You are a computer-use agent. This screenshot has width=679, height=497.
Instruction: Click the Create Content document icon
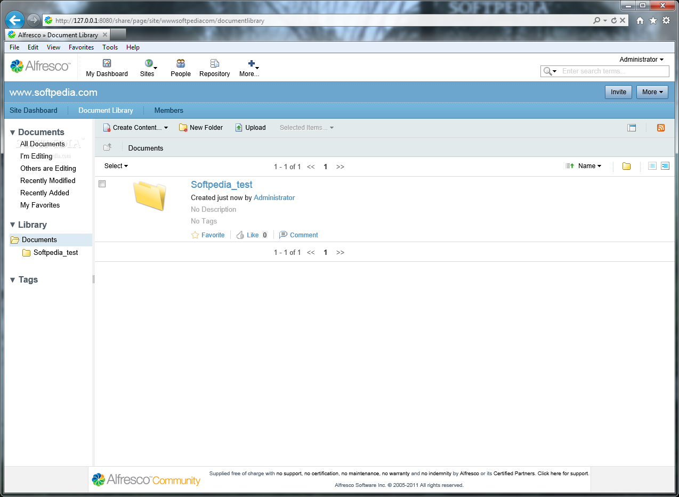coord(107,128)
